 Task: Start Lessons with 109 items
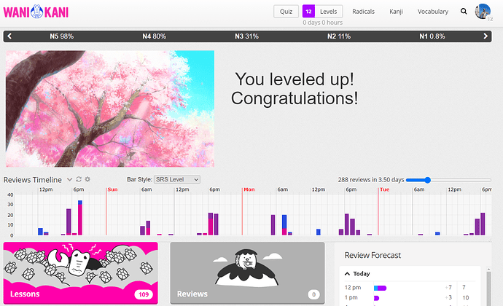(x=80, y=273)
